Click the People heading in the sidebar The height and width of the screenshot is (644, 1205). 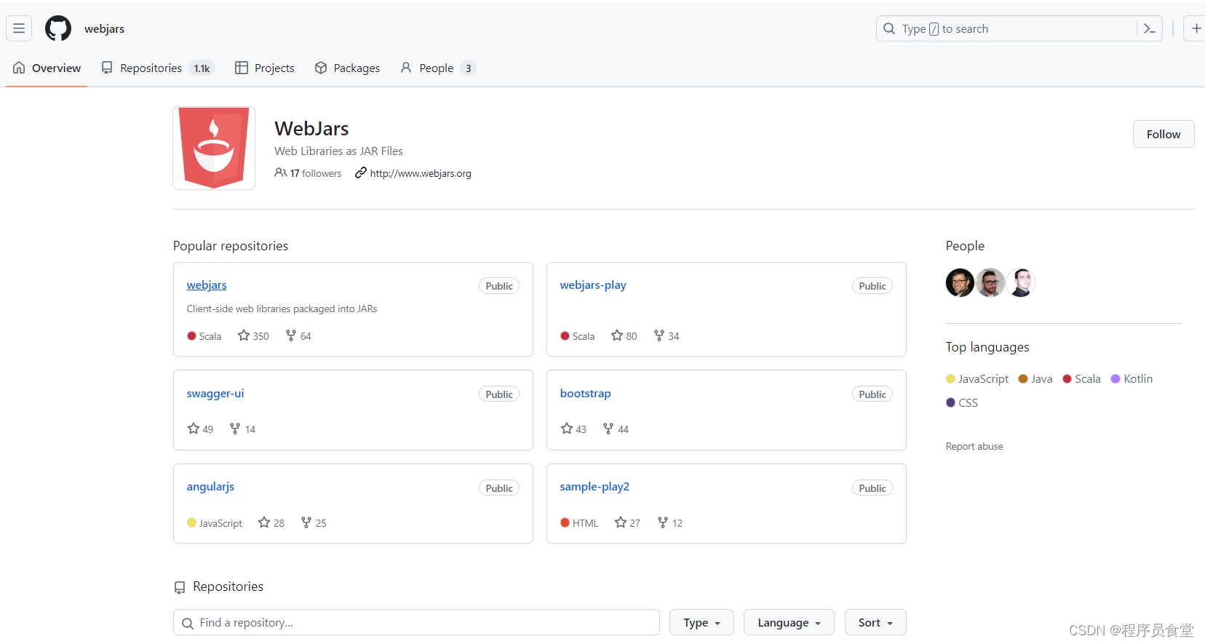point(965,246)
